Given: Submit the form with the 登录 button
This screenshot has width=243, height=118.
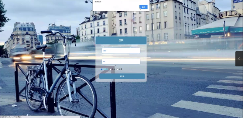Looking at the screenshot, I should pyautogui.click(x=122, y=76).
